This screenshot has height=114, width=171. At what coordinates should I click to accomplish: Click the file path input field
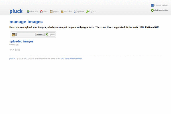[x=26, y=34]
